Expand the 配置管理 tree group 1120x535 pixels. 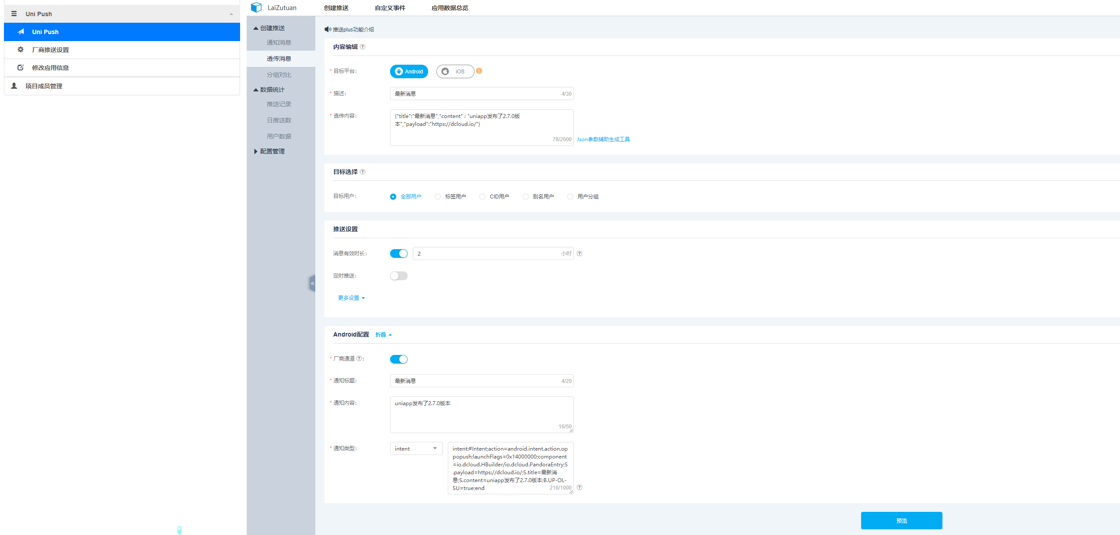click(x=256, y=152)
